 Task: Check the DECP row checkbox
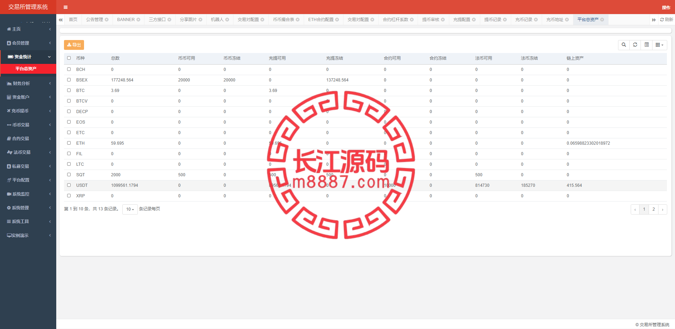pyautogui.click(x=69, y=111)
